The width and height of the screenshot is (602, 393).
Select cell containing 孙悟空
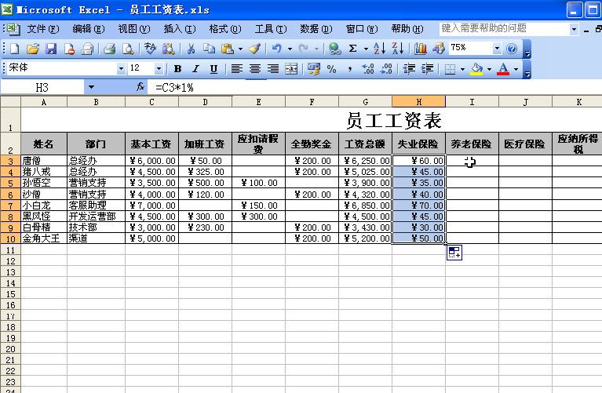(x=44, y=183)
